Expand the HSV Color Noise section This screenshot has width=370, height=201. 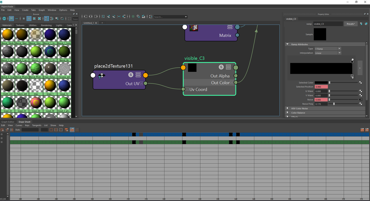pyautogui.click(x=287, y=108)
